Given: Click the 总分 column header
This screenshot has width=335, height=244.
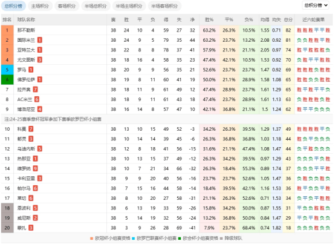Looking at the screenshot, I should click(288, 19).
